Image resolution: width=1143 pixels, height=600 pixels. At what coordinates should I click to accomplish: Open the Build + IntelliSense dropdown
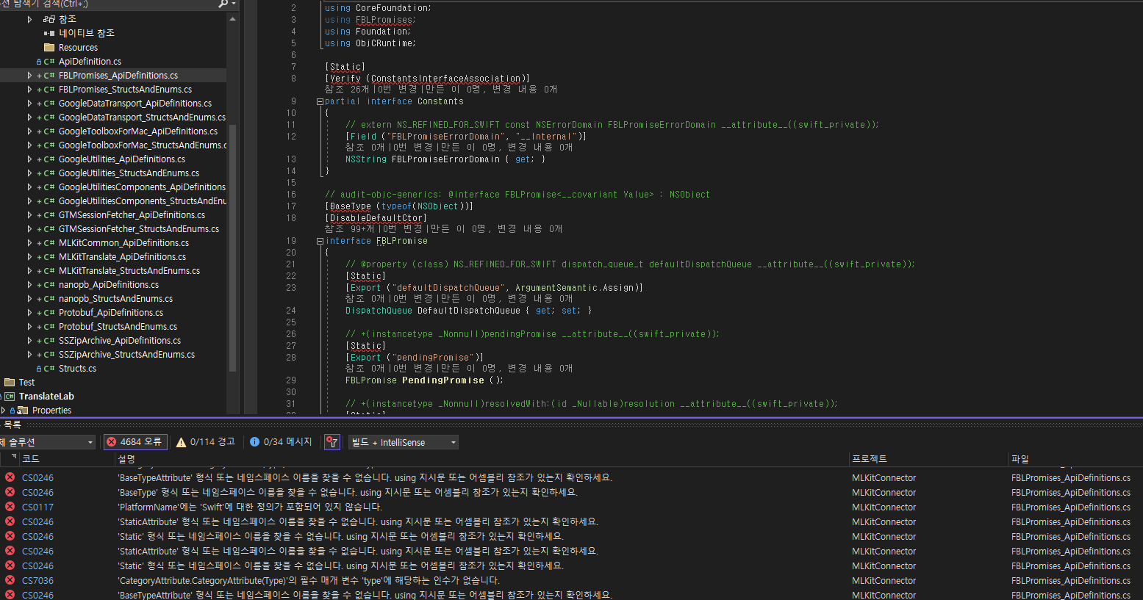[403, 442]
